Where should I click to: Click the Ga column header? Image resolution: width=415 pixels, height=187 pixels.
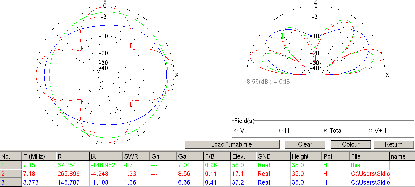coord(190,156)
